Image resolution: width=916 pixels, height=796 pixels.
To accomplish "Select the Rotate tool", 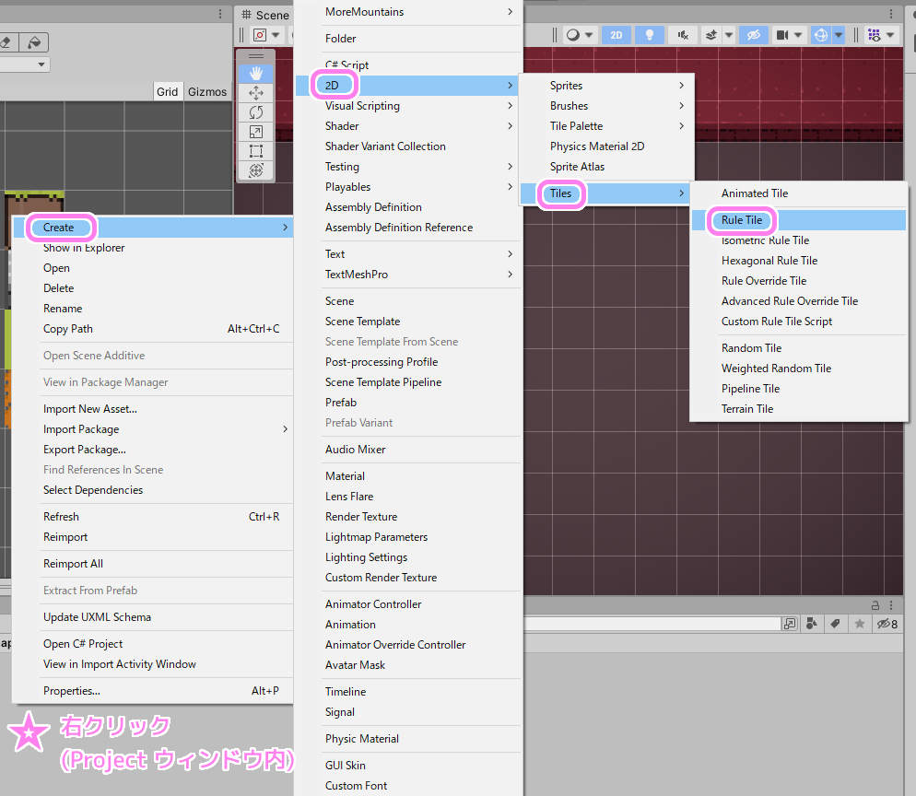I will (x=256, y=111).
